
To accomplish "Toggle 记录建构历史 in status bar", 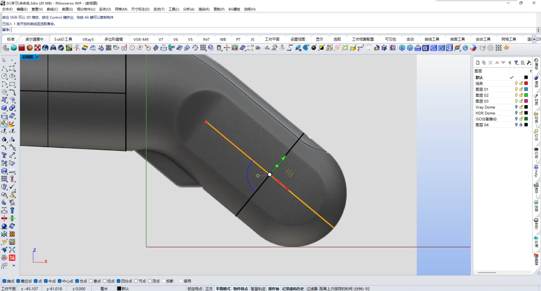I will tap(293, 288).
